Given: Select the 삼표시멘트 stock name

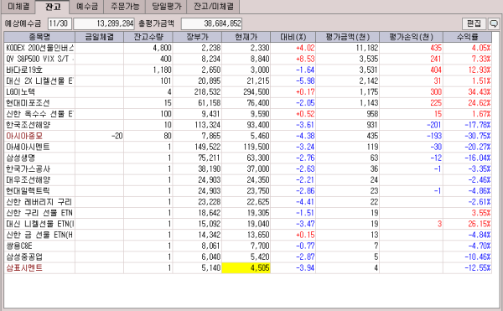Looking at the screenshot, I should [24, 268].
